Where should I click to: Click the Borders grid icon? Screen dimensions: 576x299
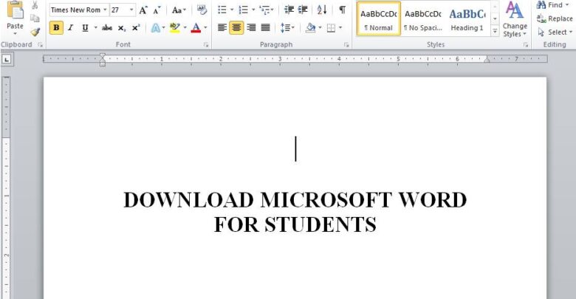[331, 27]
